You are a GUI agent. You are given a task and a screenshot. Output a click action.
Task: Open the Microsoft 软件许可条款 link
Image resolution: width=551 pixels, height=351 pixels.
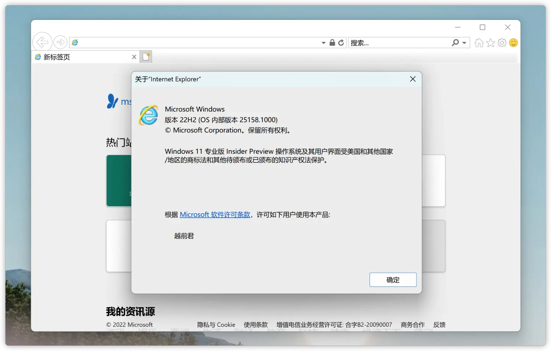click(215, 215)
